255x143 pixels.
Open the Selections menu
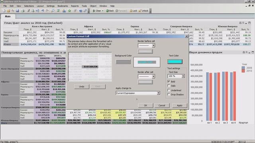(29, 6)
